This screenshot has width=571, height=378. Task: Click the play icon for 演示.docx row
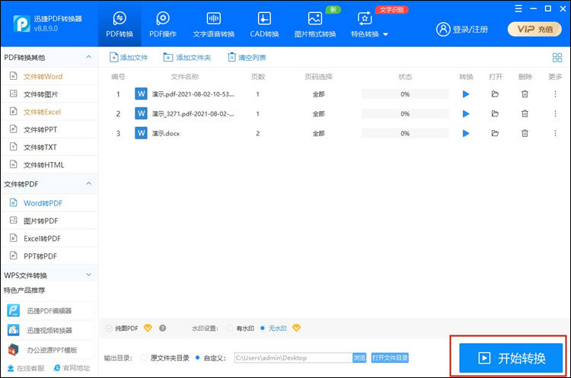click(x=466, y=133)
